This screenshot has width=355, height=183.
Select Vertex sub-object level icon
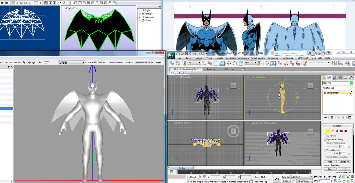(328, 131)
